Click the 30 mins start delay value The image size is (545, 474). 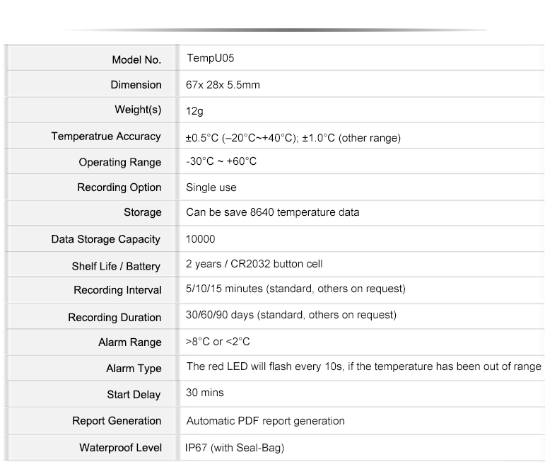click(x=204, y=393)
